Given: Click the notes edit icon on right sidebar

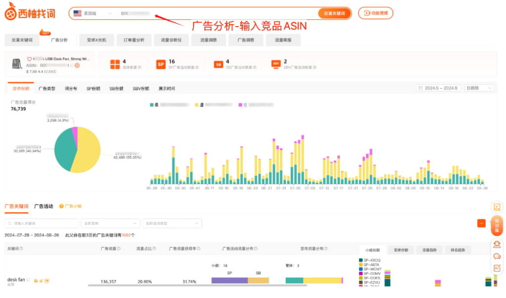Looking at the screenshot, I should [497, 267].
